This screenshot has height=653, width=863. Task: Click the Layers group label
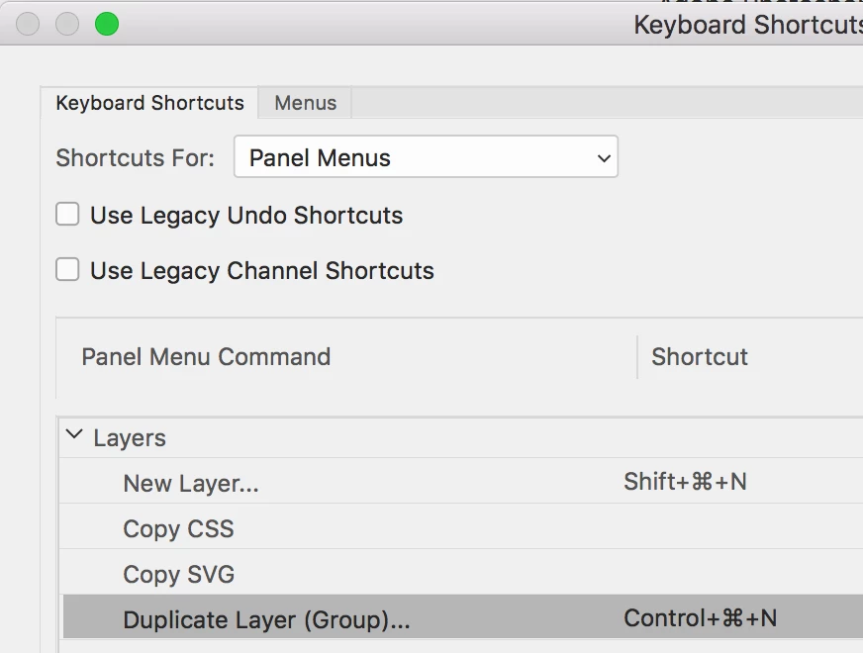point(130,437)
